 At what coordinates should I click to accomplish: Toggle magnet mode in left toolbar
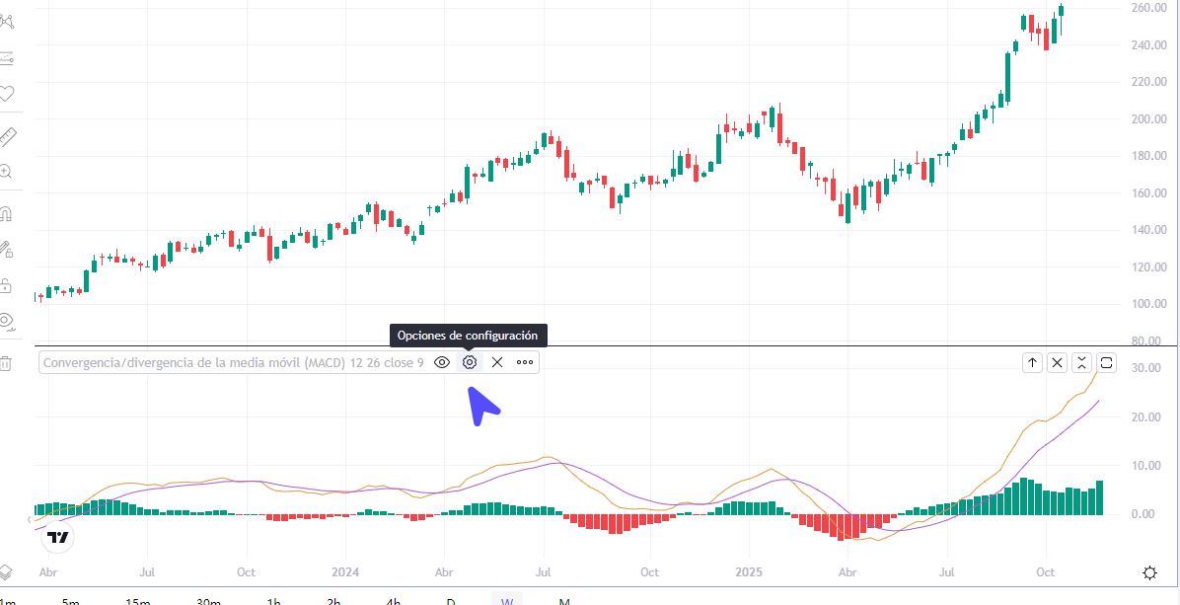click(6, 213)
